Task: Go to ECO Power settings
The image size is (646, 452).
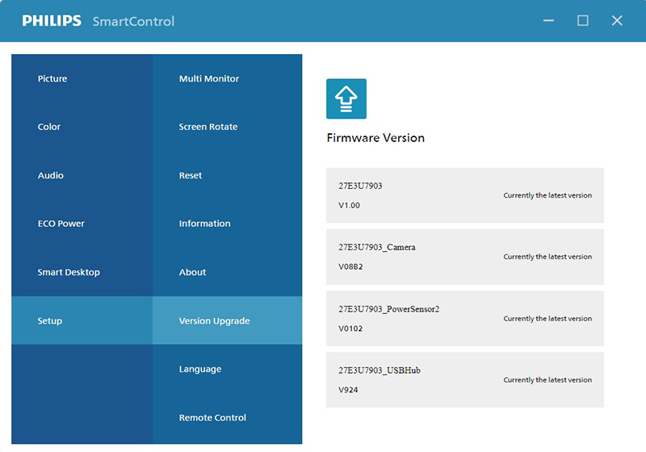Action: 61,224
